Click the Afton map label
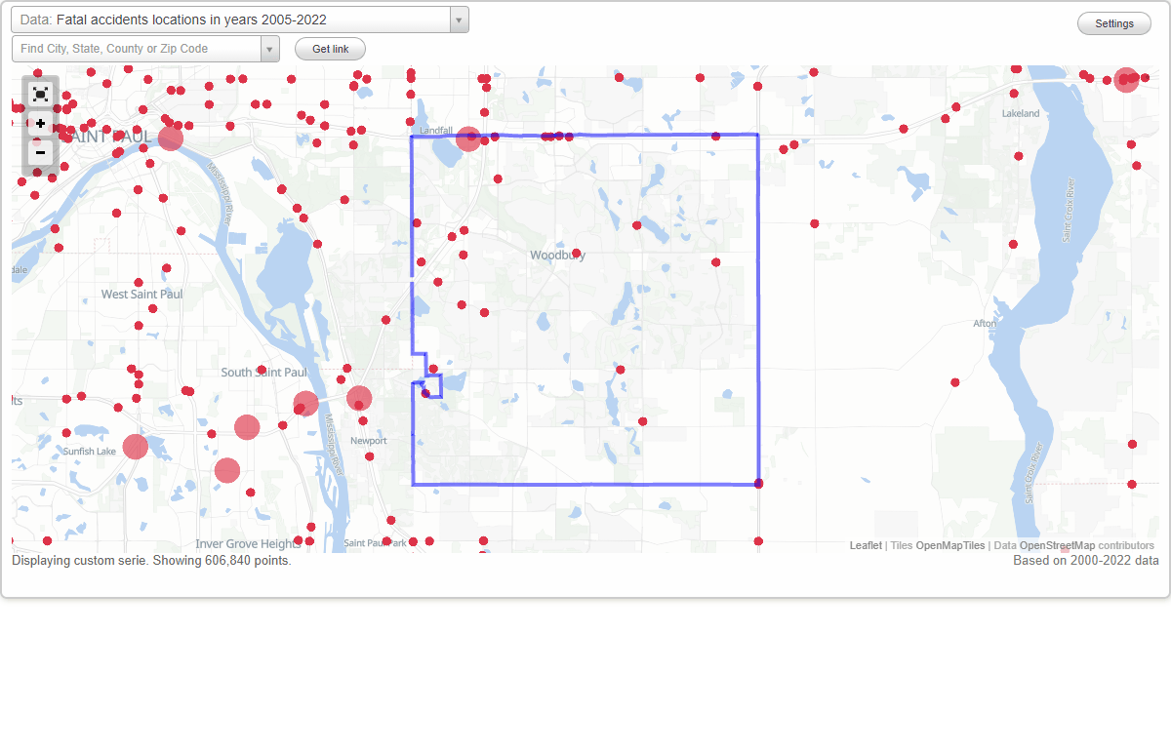The width and height of the screenshot is (1171, 752). (x=985, y=324)
